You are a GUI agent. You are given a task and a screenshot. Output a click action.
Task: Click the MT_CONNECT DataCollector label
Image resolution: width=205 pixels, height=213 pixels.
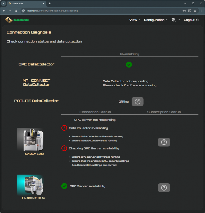pos(36,83)
